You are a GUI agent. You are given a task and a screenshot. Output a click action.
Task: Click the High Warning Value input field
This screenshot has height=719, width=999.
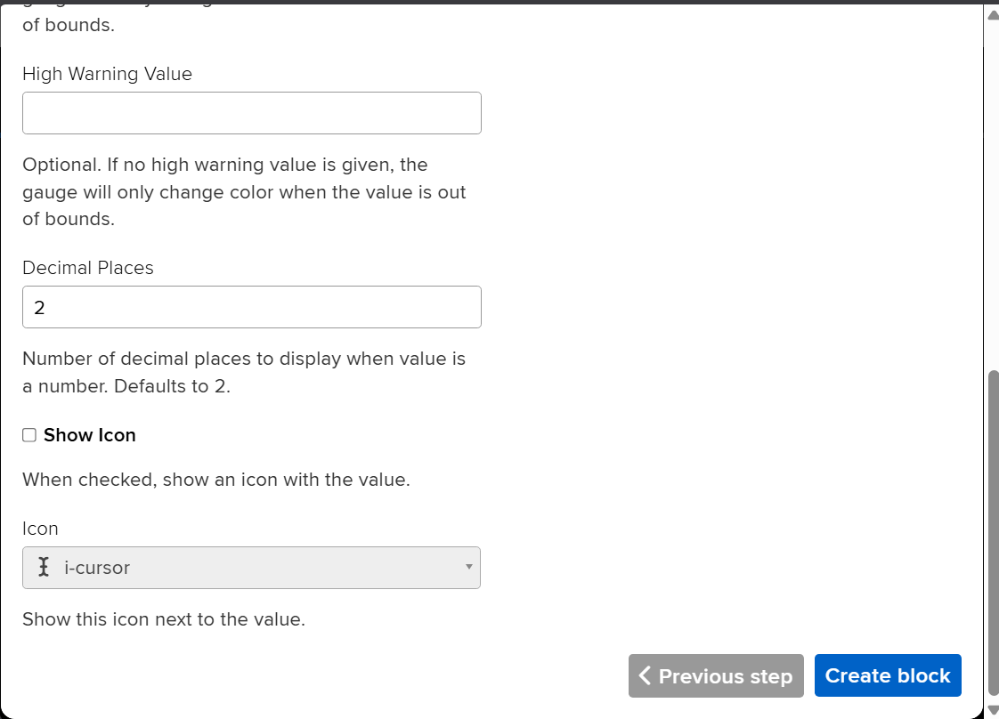(x=252, y=113)
